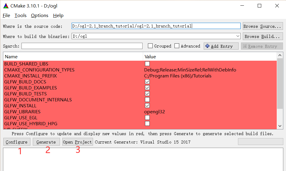Toggle the Grouped checkbox
This screenshot has height=171, width=286.
coord(150,46)
